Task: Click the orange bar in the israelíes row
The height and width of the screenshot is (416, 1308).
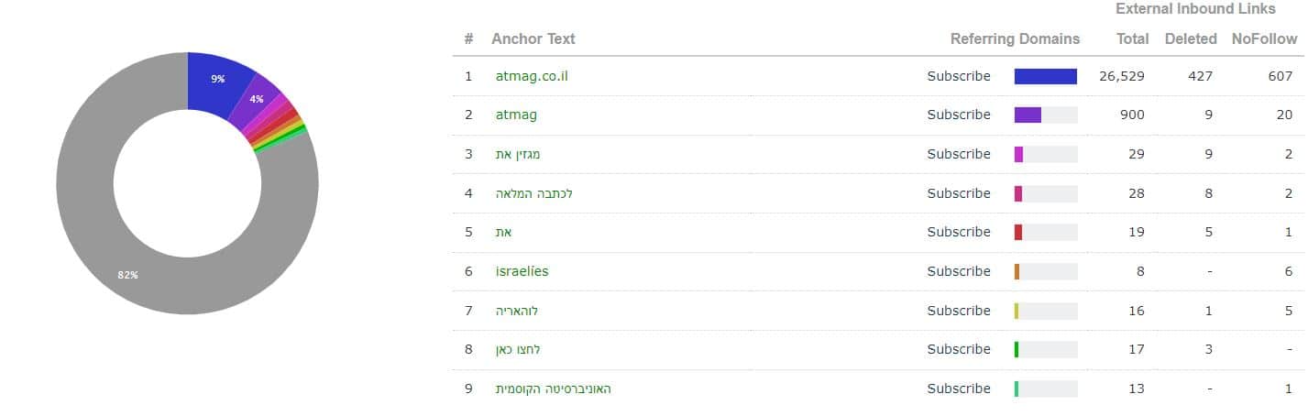Action: click(1017, 271)
